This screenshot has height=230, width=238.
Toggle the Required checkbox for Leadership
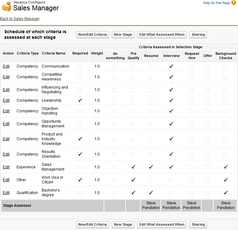(x=80, y=100)
